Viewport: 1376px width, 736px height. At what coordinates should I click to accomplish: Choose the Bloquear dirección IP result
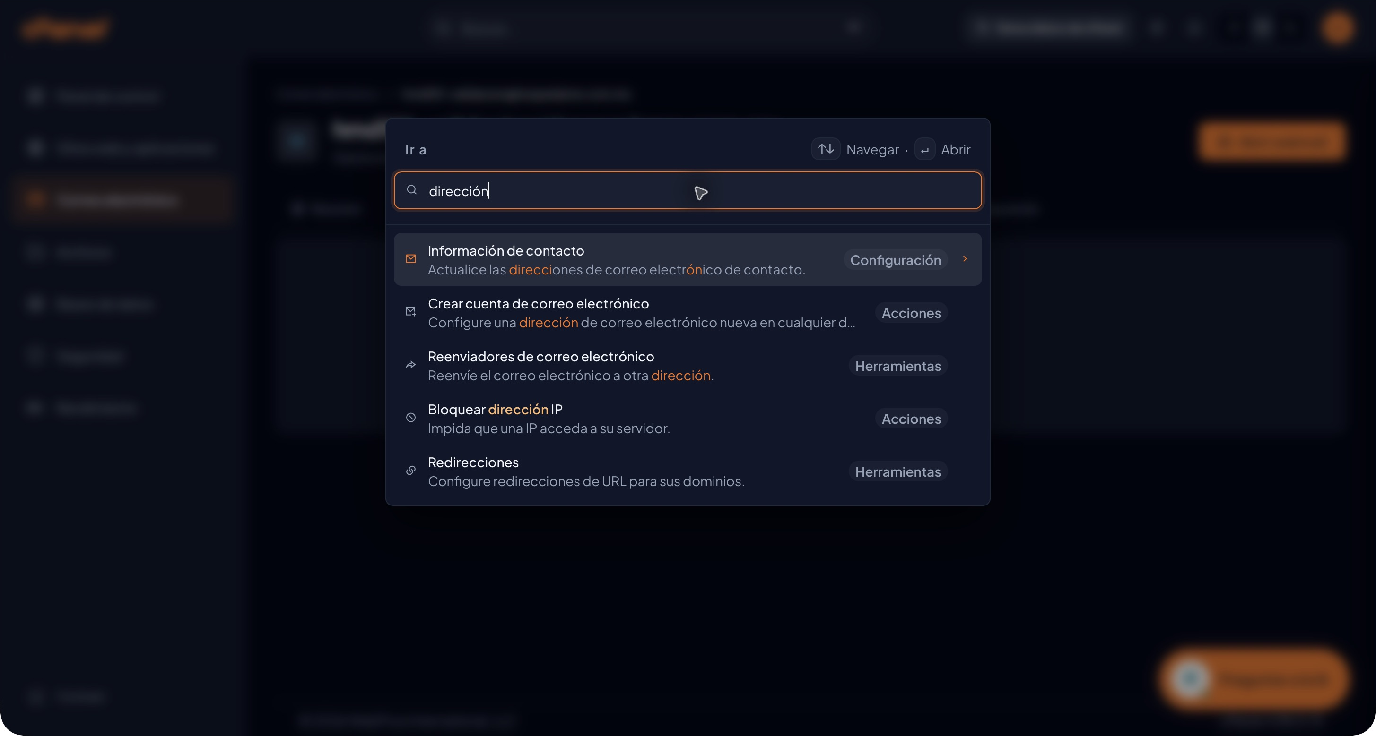[x=688, y=418]
